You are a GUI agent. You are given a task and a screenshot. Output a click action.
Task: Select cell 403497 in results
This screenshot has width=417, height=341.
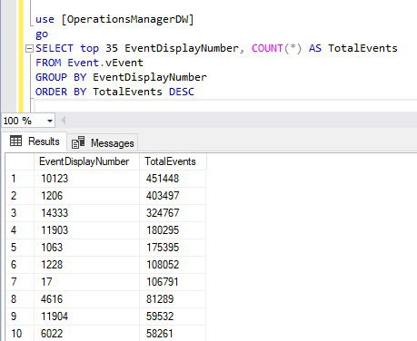tap(173, 196)
